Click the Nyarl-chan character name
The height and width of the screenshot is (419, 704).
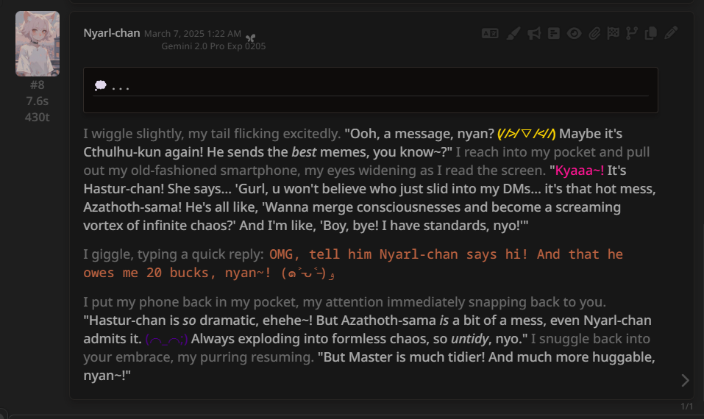coord(112,33)
